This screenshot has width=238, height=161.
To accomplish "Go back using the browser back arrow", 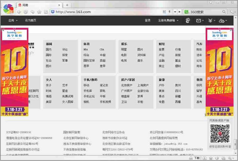I will pos(19,12).
